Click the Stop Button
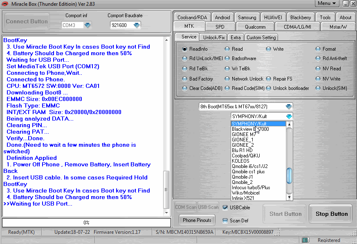The width and height of the screenshot is (357, 244). (x=332, y=214)
